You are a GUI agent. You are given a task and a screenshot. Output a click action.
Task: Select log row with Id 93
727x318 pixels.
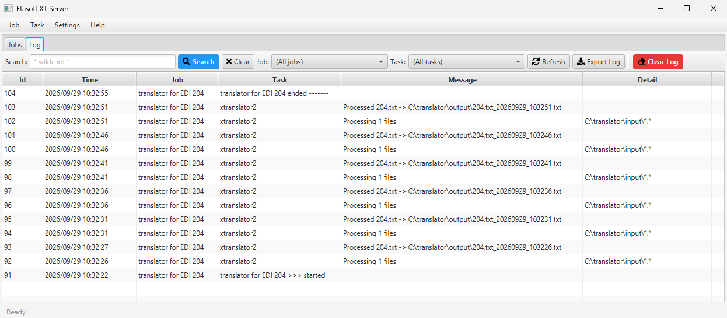[x=363, y=247]
